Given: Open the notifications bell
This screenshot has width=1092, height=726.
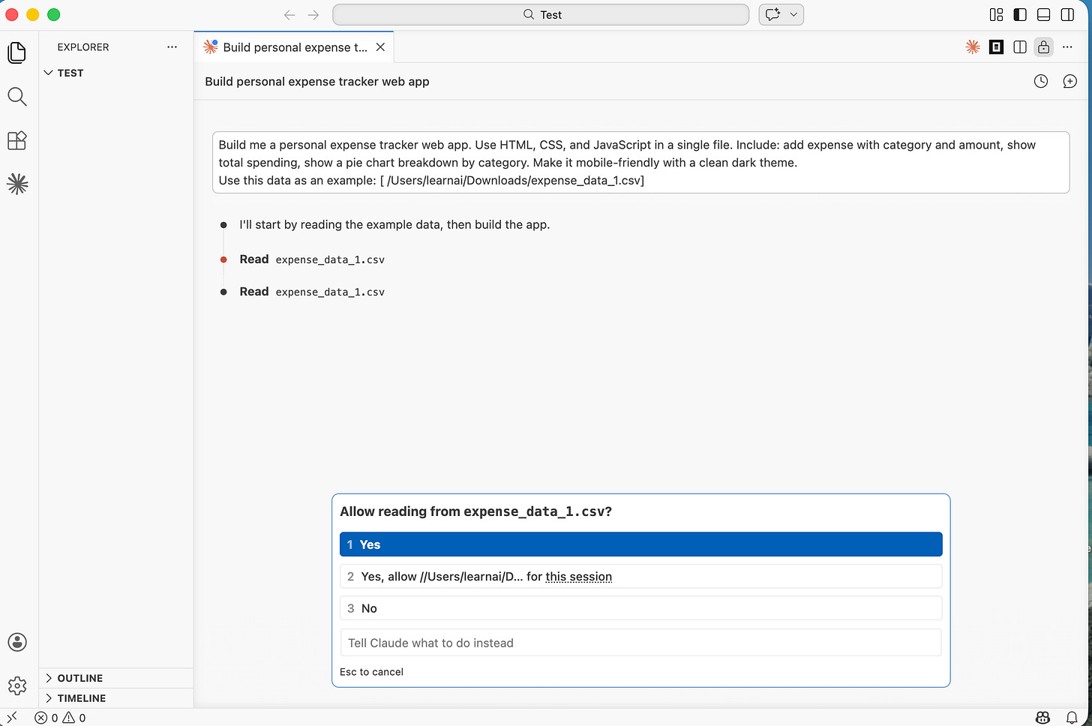Looking at the screenshot, I should click(x=1072, y=718).
